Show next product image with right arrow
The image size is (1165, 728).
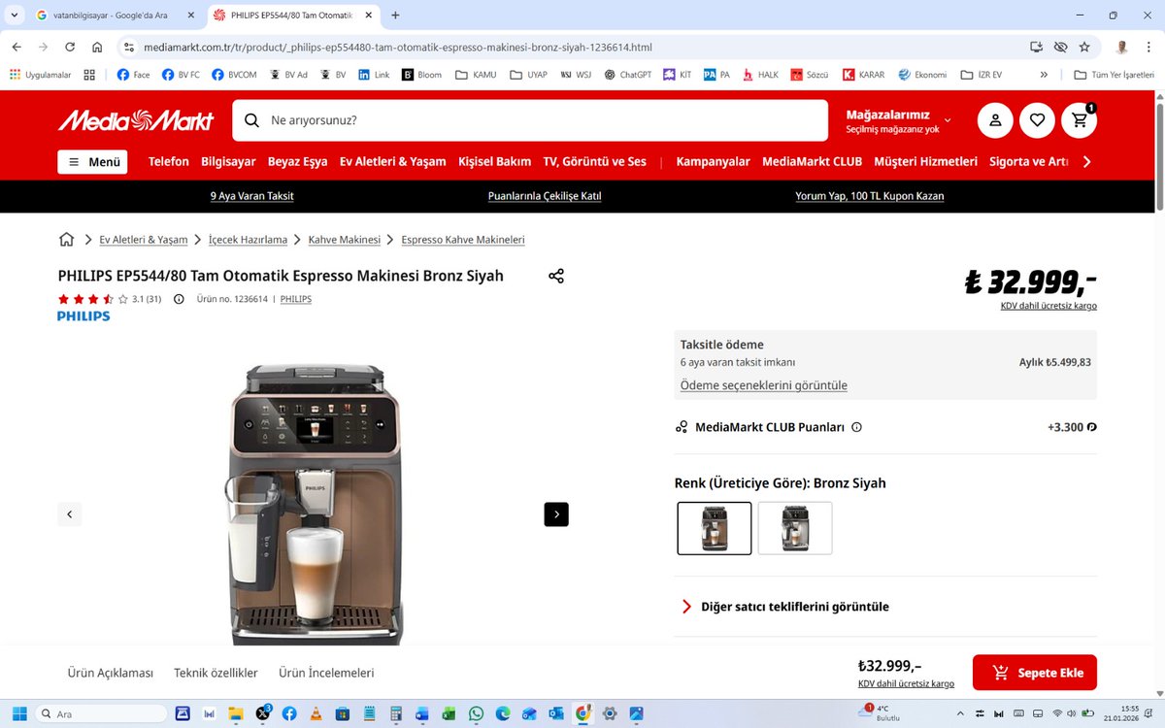(x=556, y=514)
